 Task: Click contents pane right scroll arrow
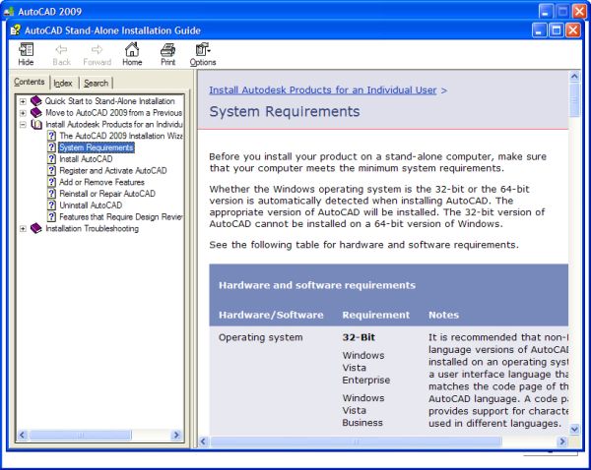pos(175,435)
